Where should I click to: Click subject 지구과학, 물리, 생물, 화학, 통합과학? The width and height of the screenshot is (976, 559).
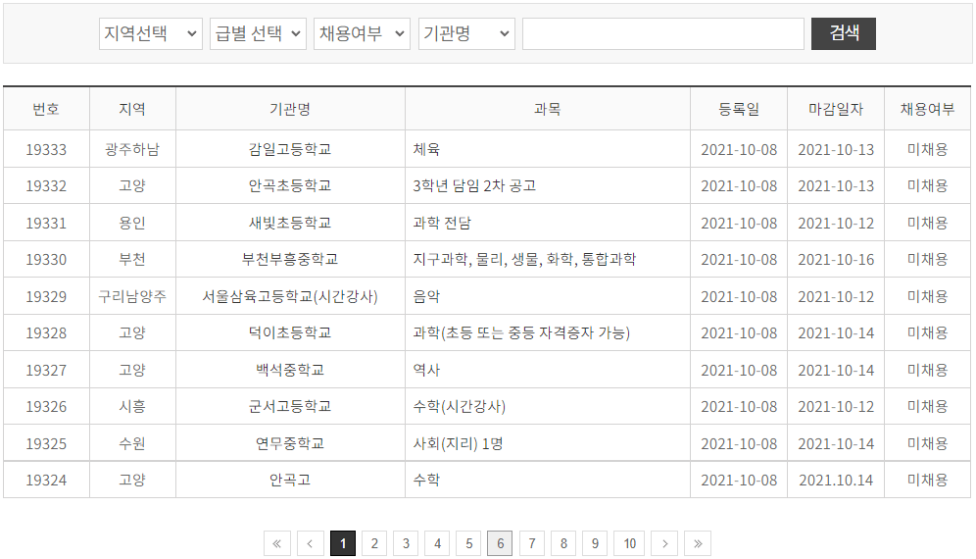coord(524,259)
